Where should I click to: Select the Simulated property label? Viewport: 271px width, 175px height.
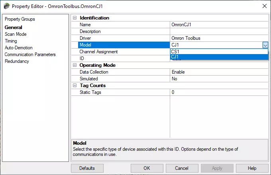88,79
